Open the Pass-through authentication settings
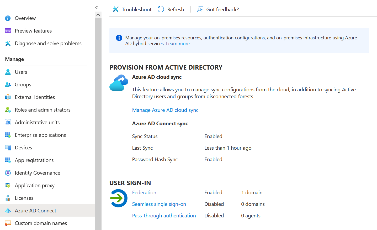377x230 pixels. (x=164, y=215)
